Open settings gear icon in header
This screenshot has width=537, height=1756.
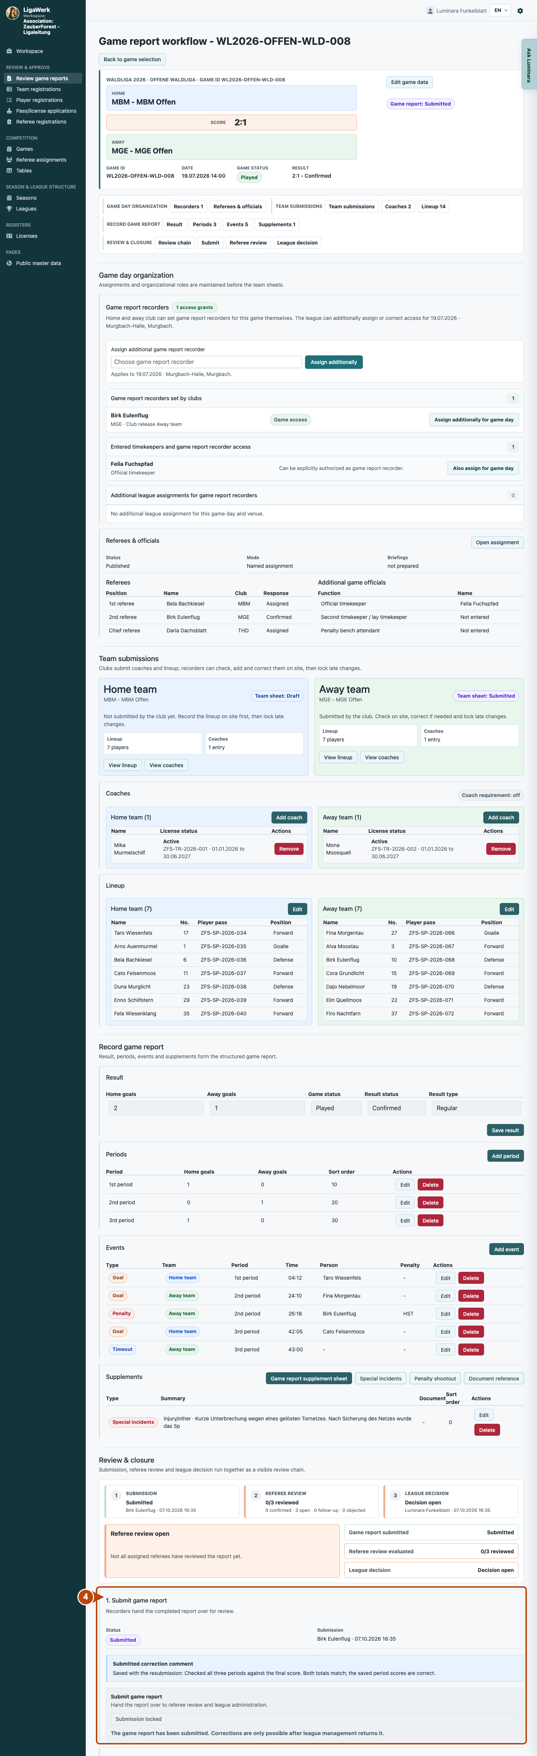520,11
